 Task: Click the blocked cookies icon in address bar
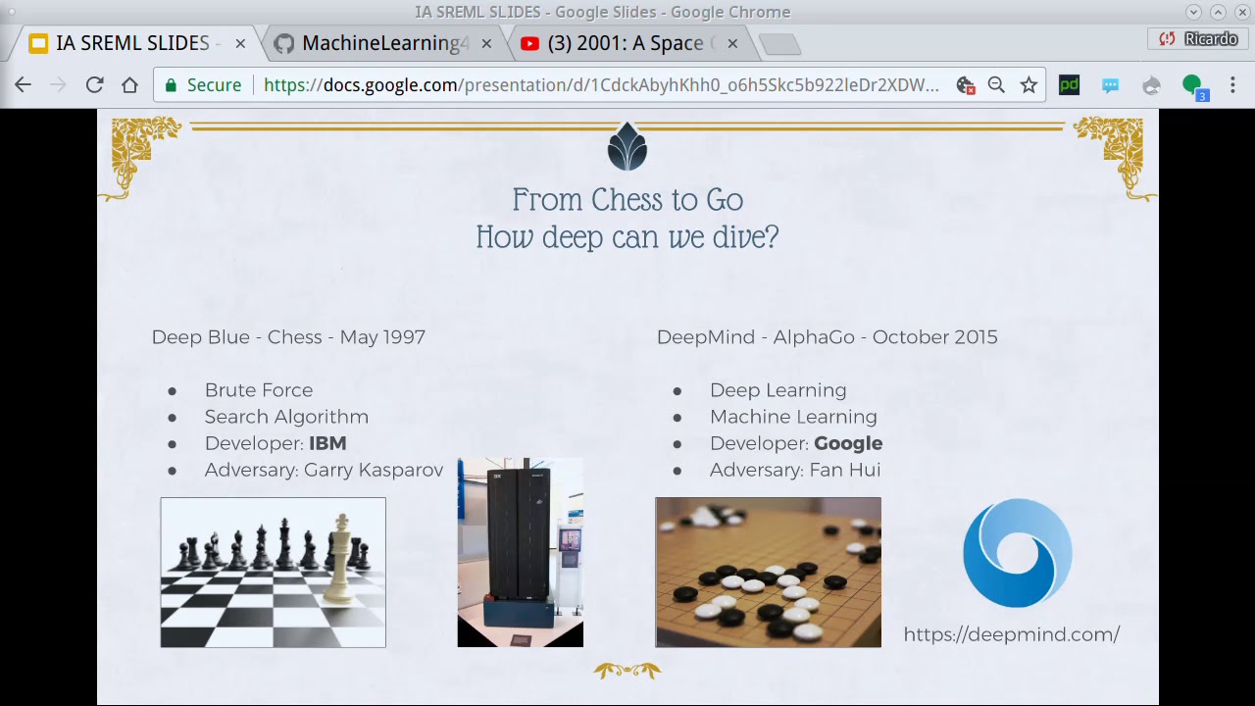click(966, 85)
